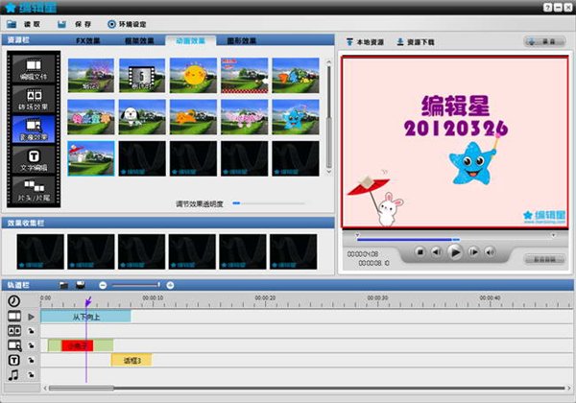Click the folder icon in the track bar header
This screenshot has height=403, width=576.
pos(64,285)
